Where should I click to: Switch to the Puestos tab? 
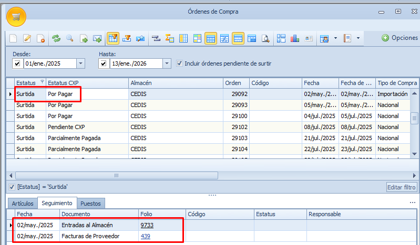tap(91, 203)
